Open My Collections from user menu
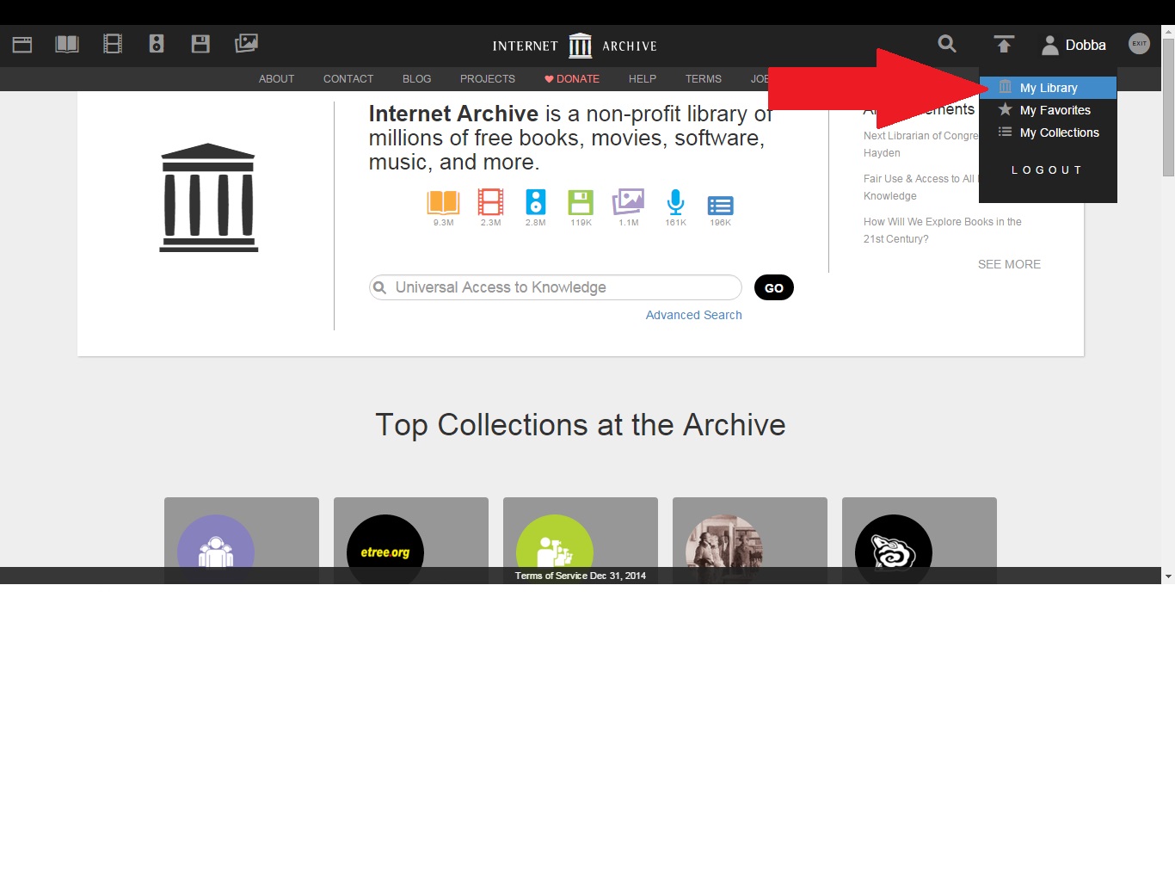1175x881 pixels. click(1059, 132)
